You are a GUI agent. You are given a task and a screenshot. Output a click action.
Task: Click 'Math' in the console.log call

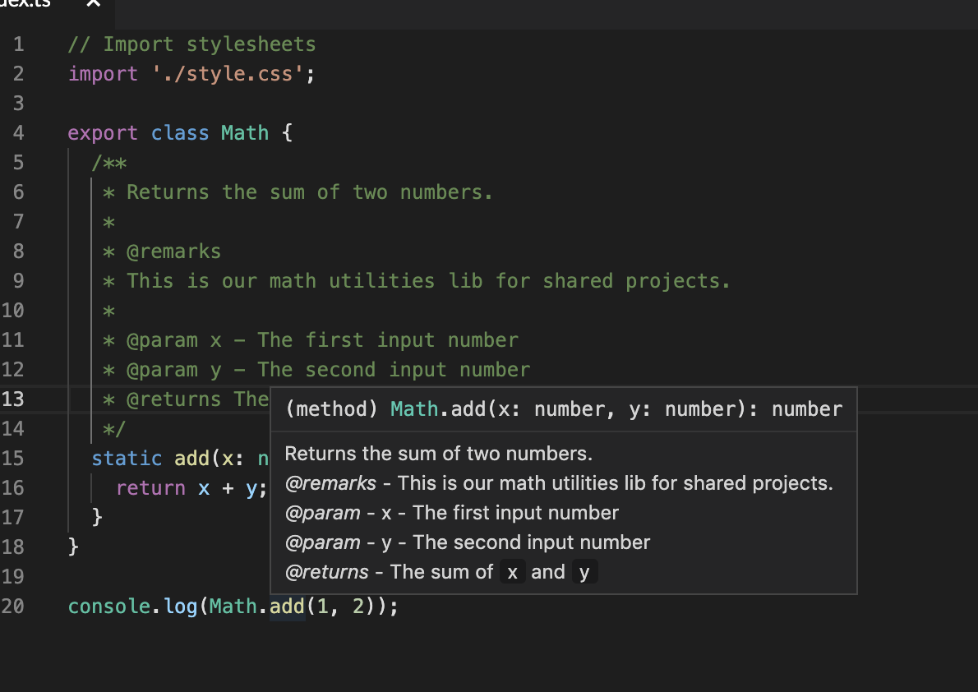233,607
